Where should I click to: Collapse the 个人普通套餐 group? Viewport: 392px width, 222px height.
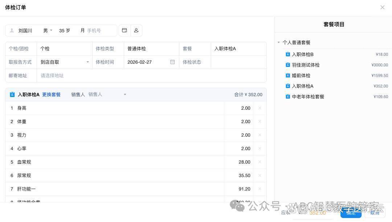click(x=279, y=43)
